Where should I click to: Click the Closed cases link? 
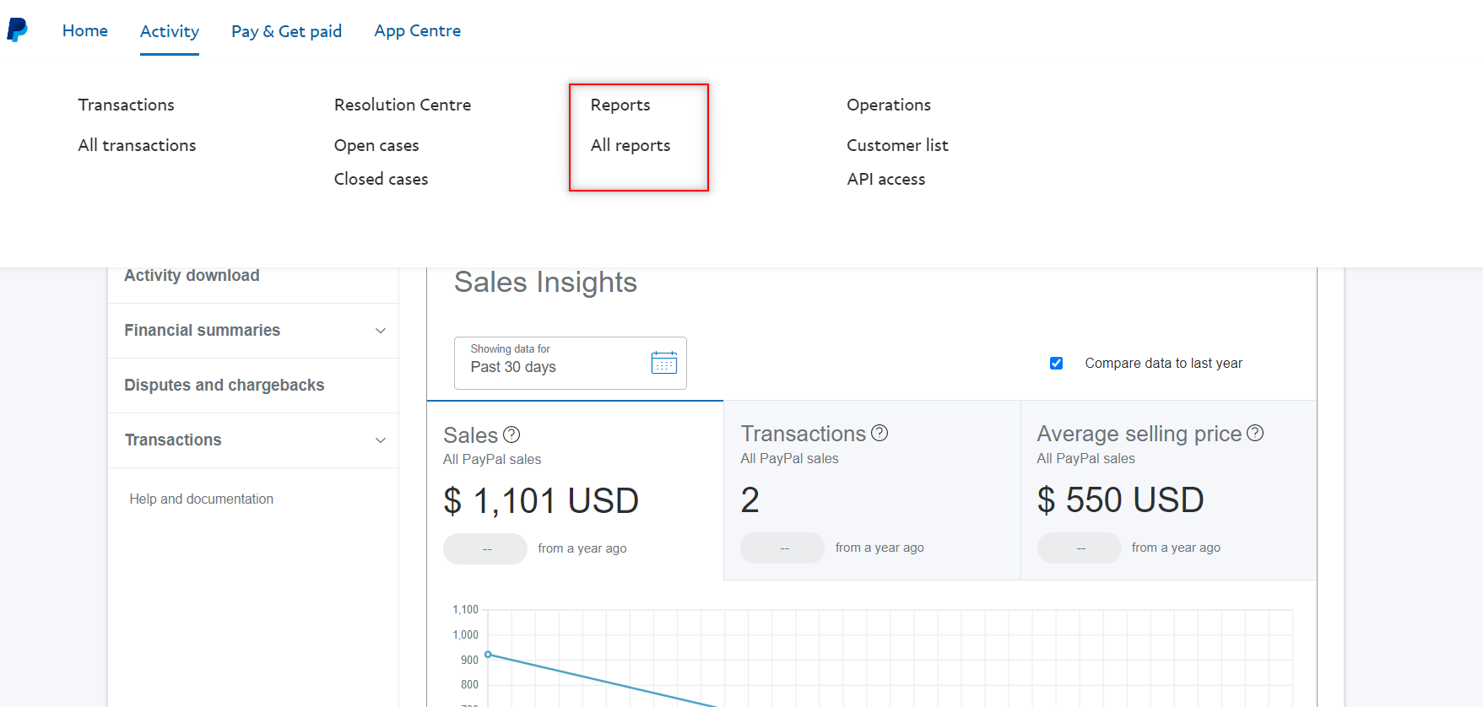click(381, 179)
